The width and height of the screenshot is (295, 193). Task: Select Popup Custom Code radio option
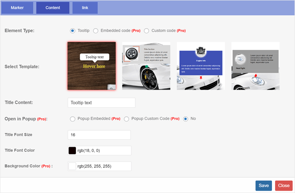(127, 119)
